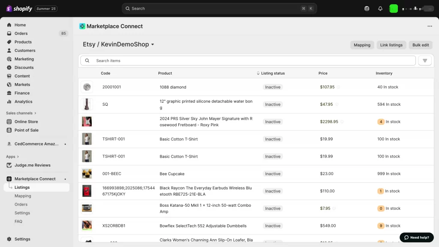Click the Point of Sale icon
Screen dimensions: 439x247
click(x=9, y=130)
